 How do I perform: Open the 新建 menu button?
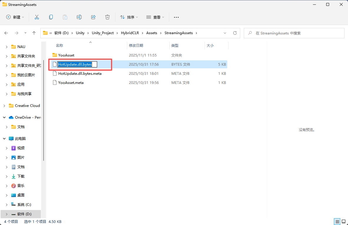pyautogui.click(x=15, y=17)
